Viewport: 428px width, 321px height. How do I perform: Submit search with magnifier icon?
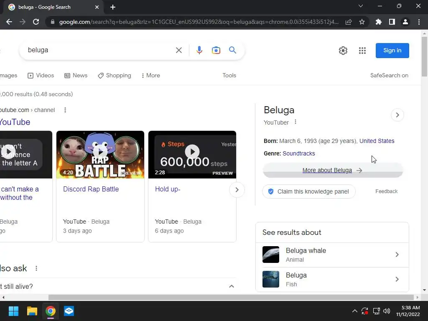pos(232,50)
